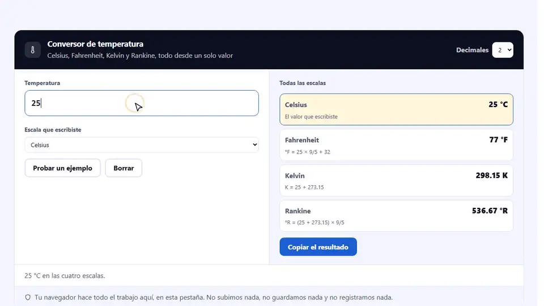
Task: Click the header subtitle listing the scales
Action: tap(140, 56)
